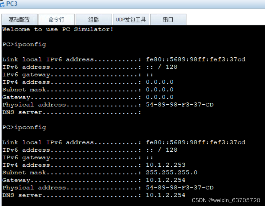Click the Subnet mask 255.255.255.0 line
265x206 pixels.
coord(89,172)
